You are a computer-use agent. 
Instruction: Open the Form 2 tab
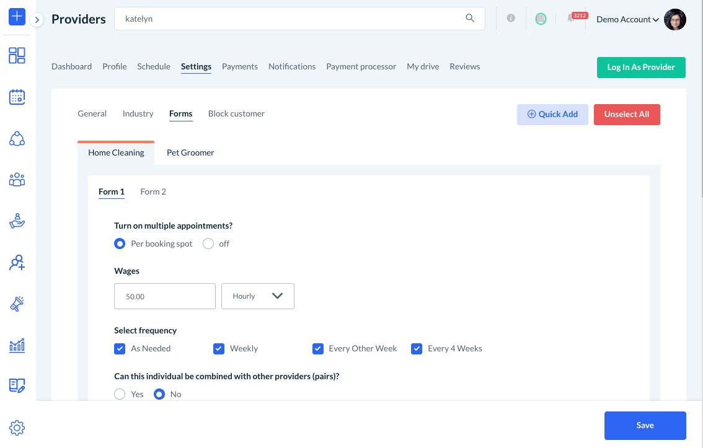pos(153,191)
